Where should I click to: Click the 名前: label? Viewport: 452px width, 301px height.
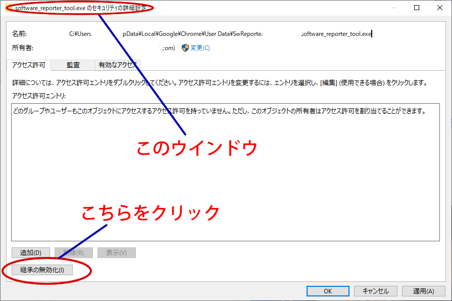(x=19, y=34)
